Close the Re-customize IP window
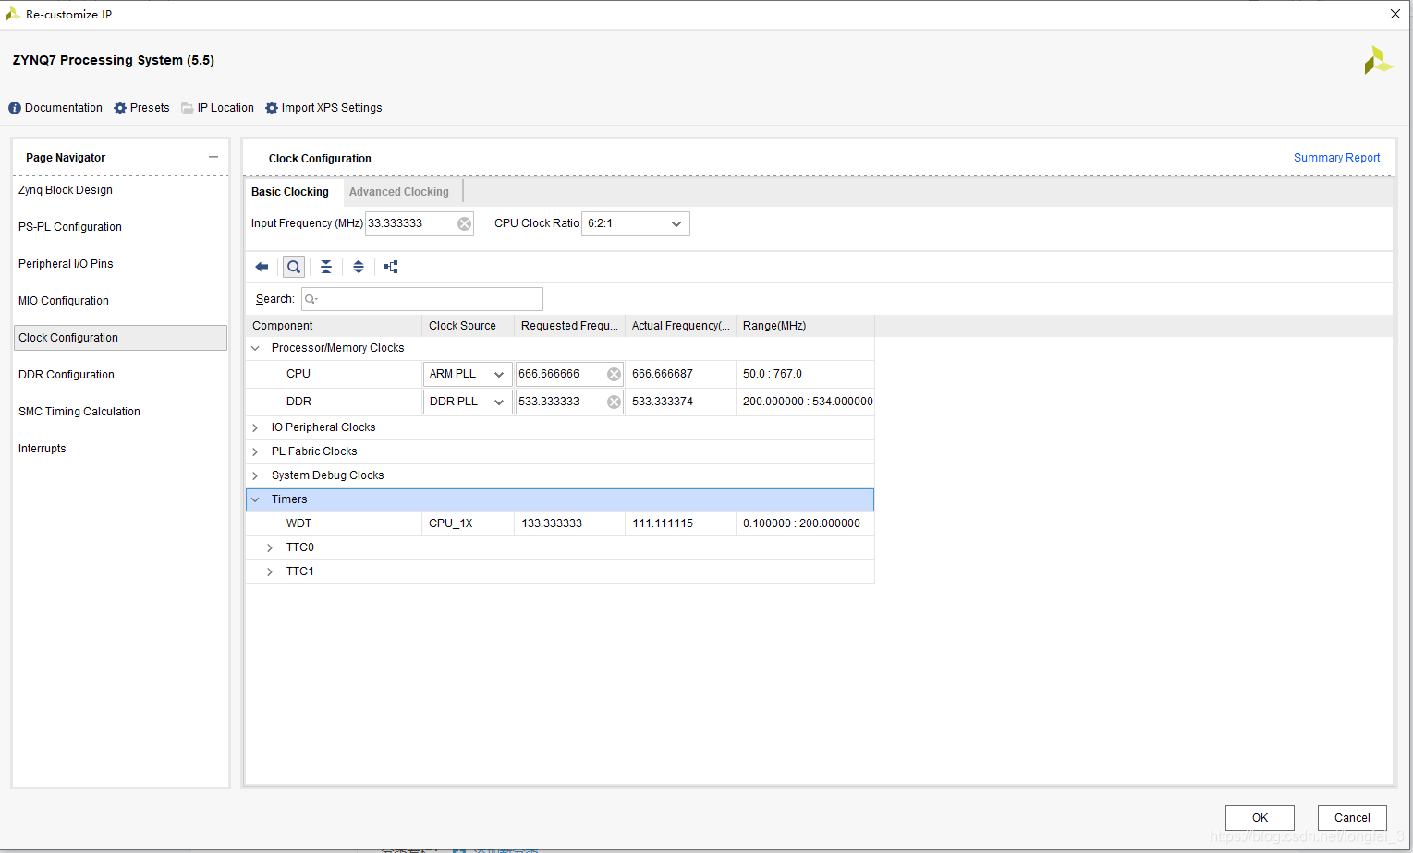The image size is (1413, 853). tap(1395, 14)
